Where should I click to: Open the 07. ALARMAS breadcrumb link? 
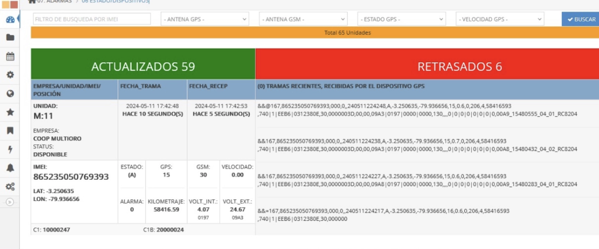point(54,2)
